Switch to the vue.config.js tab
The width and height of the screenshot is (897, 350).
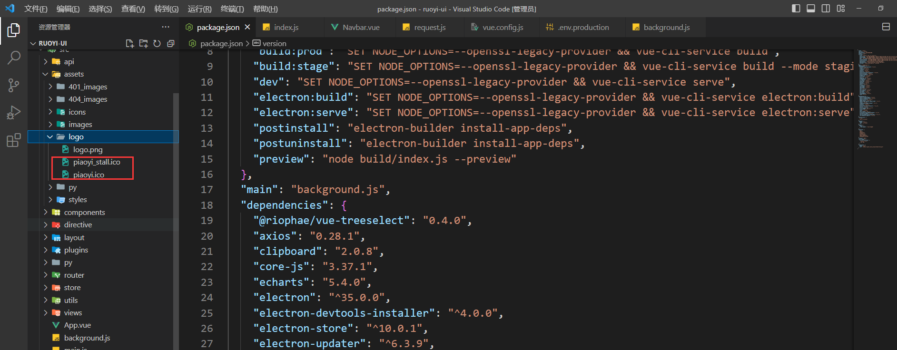(503, 28)
